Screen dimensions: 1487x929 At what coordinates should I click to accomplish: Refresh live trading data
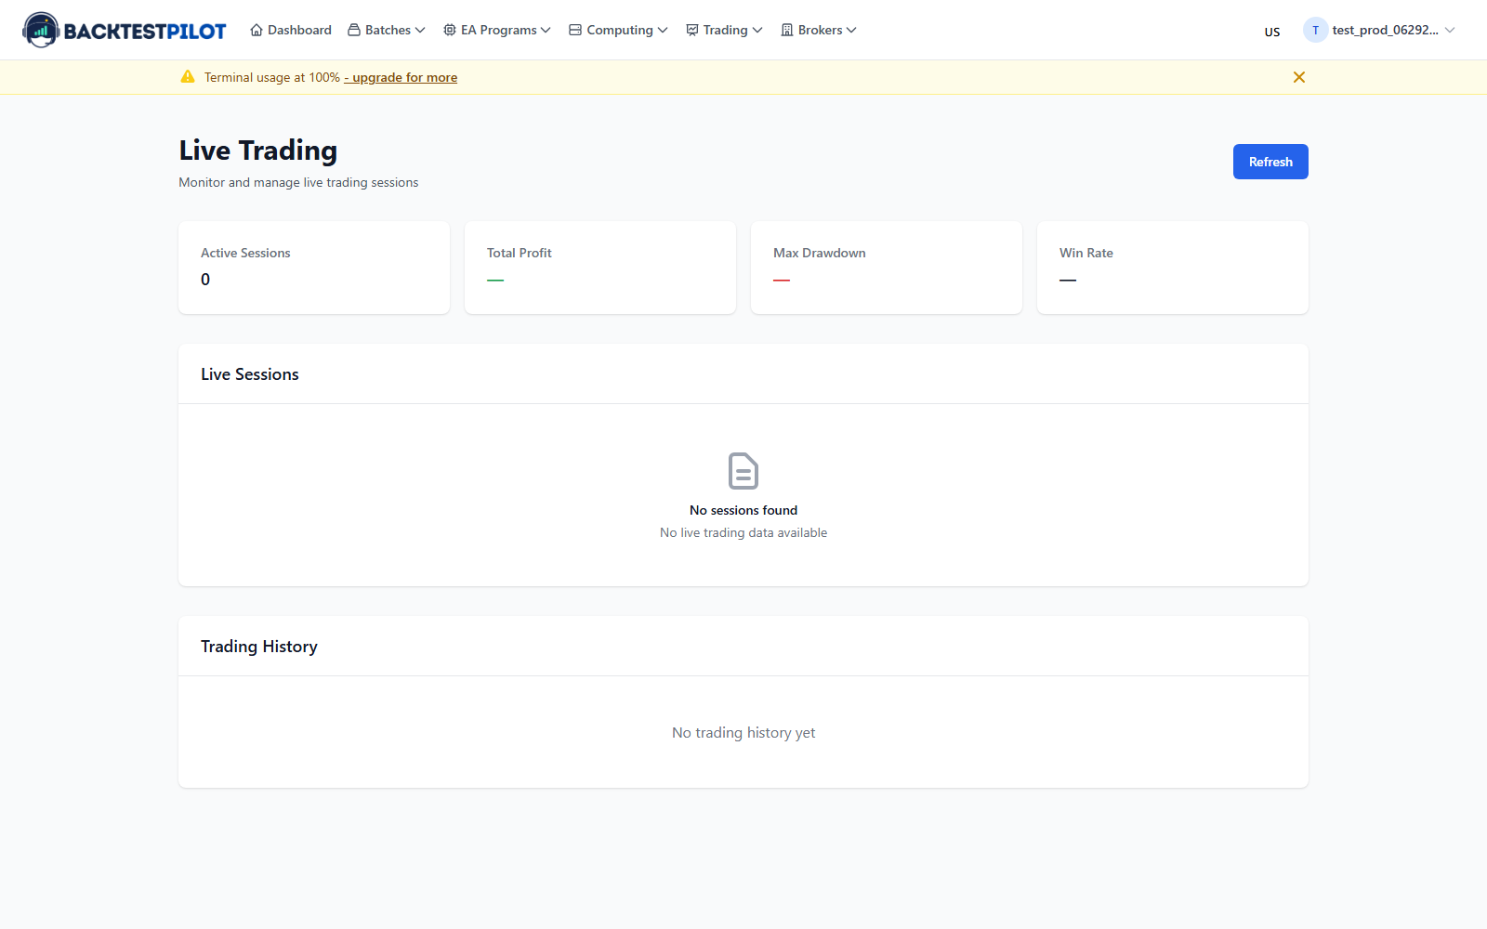pos(1270,162)
